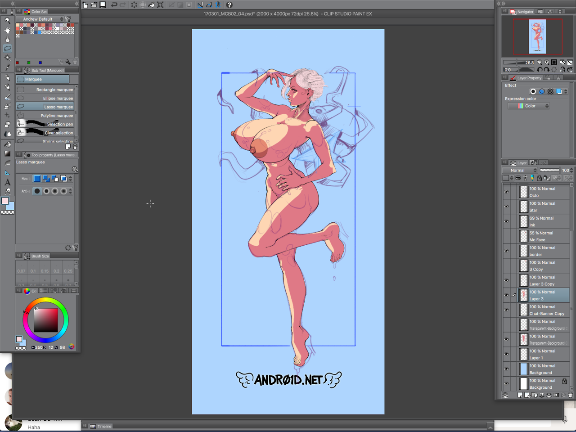Select the Zoom magnifier tool
Viewport: 576px width, 432px height.
(x=7, y=21)
